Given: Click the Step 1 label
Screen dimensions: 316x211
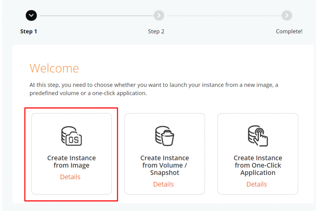Looking at the screenshot, I should coord(28,32).
